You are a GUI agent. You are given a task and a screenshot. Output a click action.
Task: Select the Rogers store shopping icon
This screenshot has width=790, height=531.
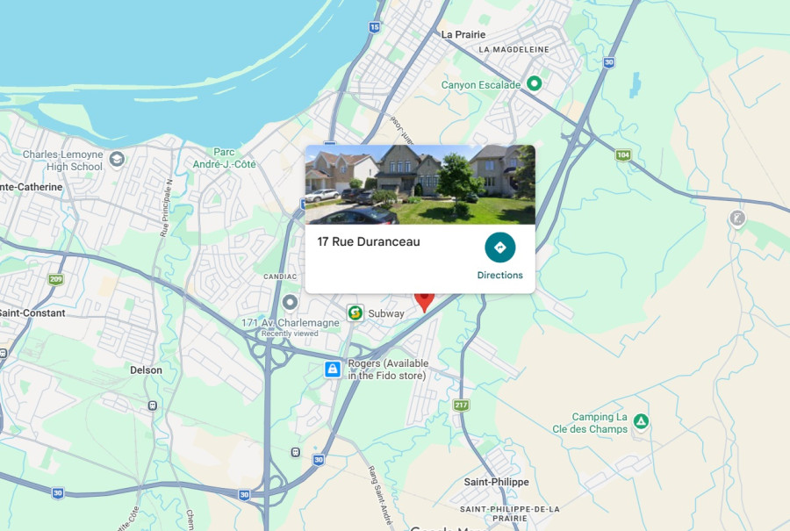333,370
